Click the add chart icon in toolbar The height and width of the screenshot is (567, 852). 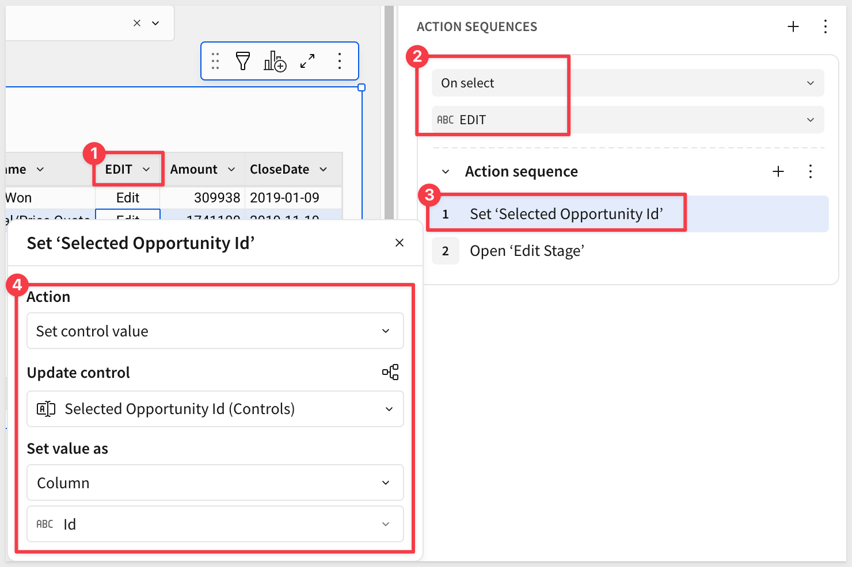point(275,61)
